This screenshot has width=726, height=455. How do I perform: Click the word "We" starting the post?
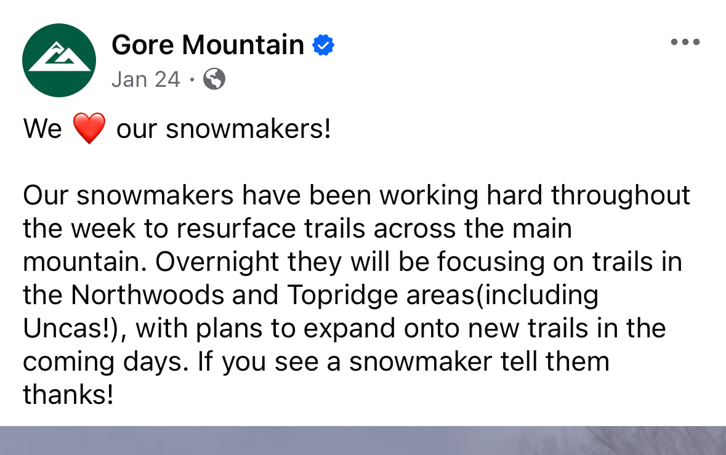42,129
